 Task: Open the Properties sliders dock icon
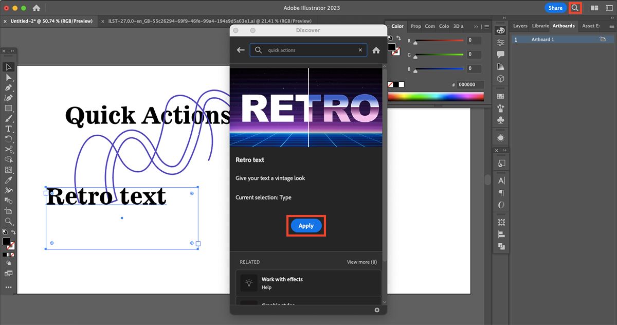(x=500, y=43)
